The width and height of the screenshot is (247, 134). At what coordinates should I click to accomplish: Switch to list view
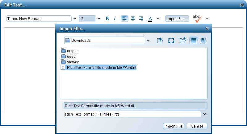pos(194,41)
